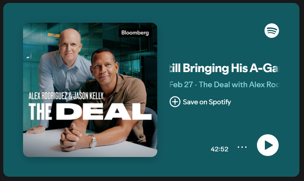Click the wristwatch in the cover photo
The width and height of the screenshot is (304, 181).
click(93, 141)
